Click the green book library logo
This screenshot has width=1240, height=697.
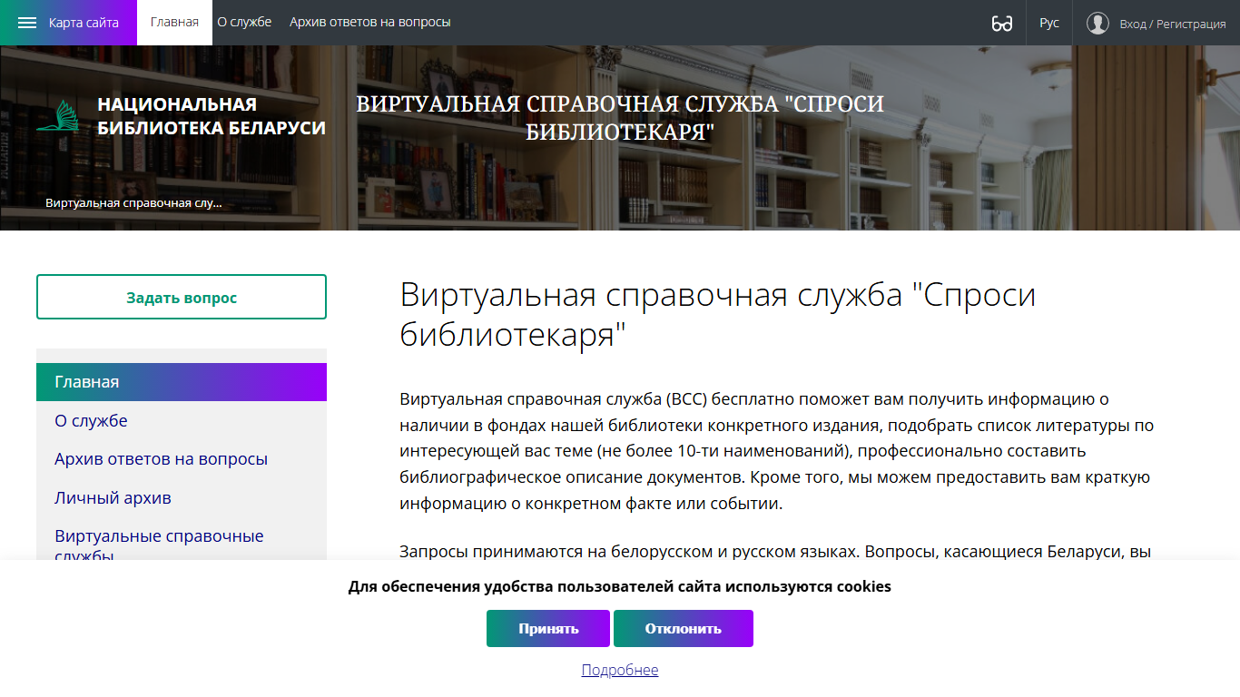pyautogui.click(x=58, y=116)
